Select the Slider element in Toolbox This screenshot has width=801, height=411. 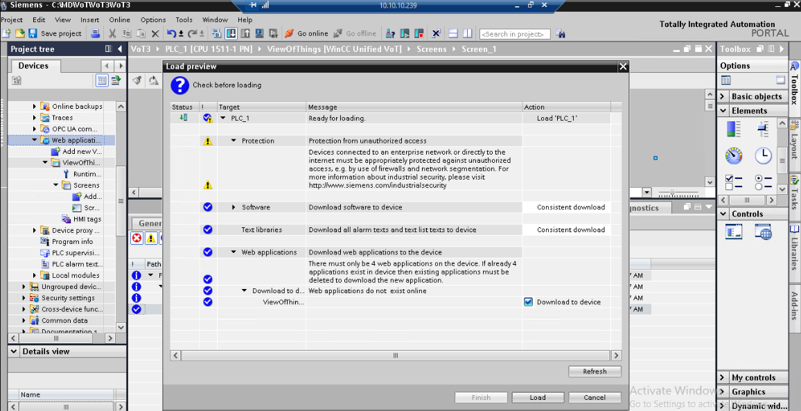763,129
